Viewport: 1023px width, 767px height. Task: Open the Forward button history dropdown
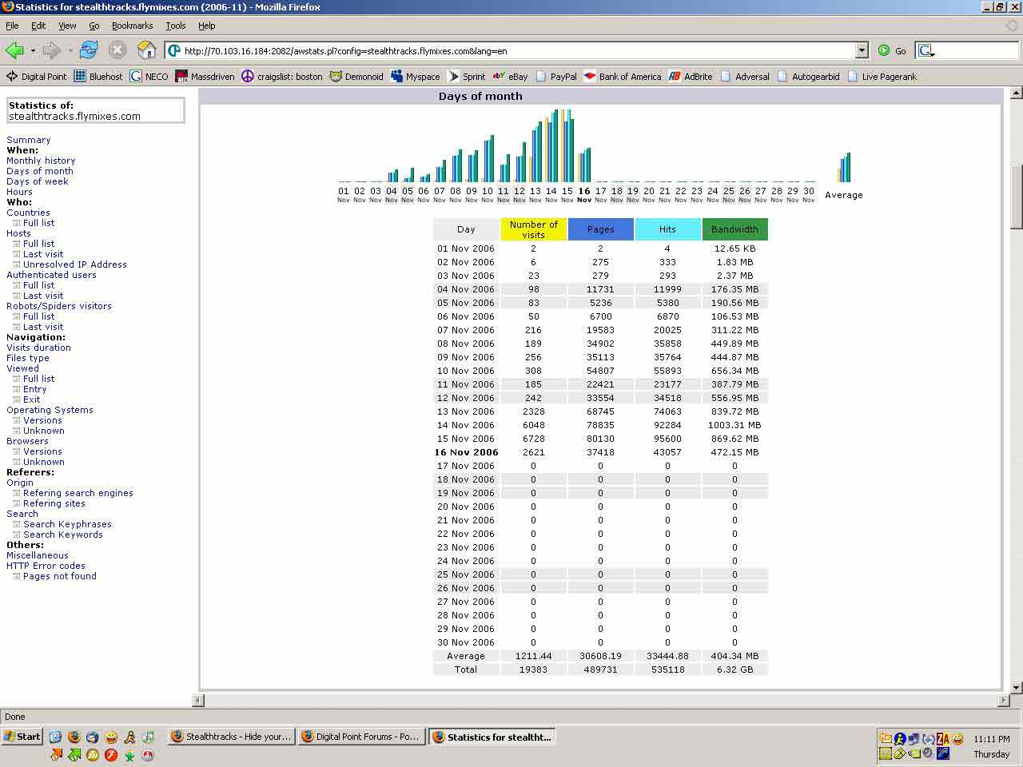click(70, 51)
